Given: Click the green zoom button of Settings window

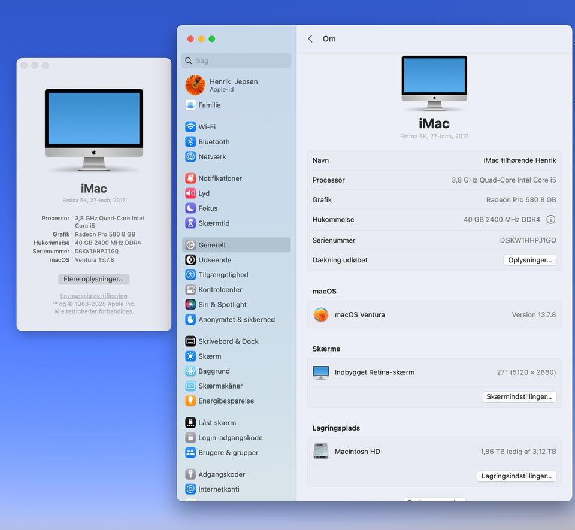Looking at the screenshot, I should pos(212,39).
